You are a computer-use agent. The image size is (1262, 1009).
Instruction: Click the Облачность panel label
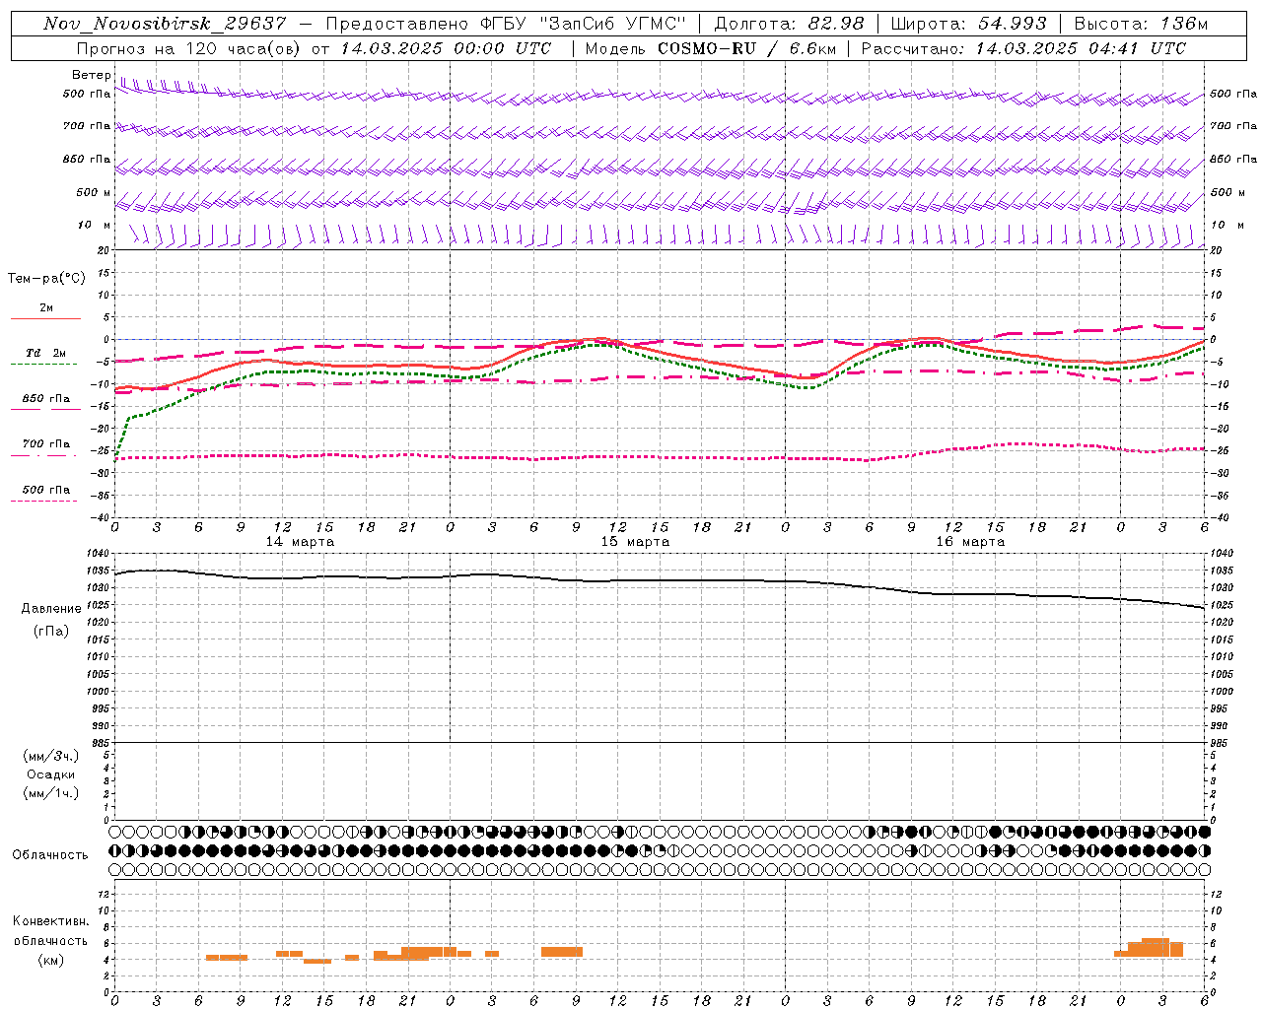[50, 855]
